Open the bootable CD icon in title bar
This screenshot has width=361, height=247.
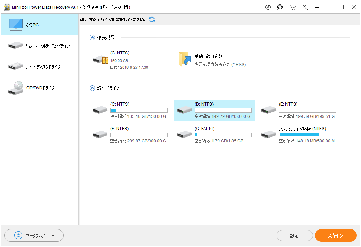click(268, 7)
